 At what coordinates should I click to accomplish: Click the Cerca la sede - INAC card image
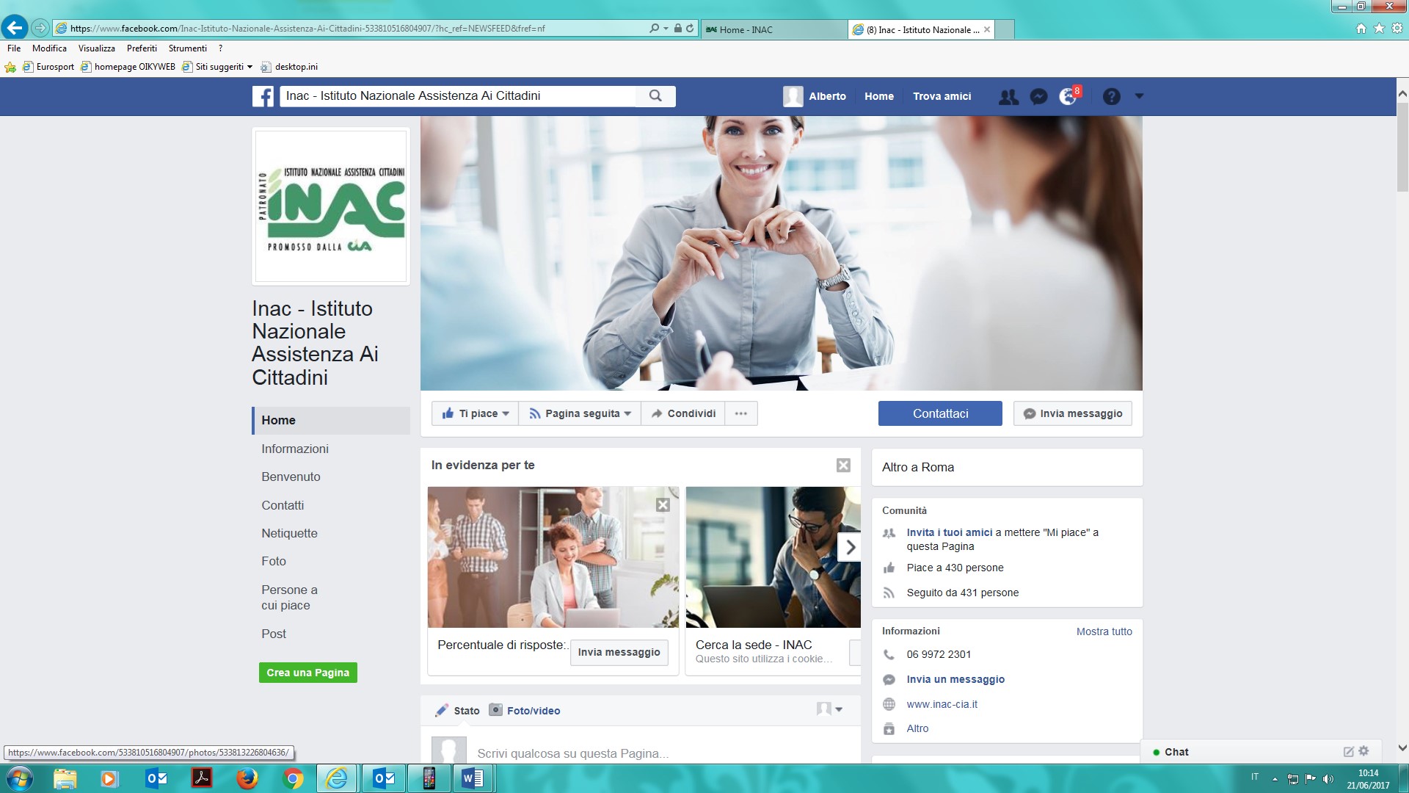(773, 557)
